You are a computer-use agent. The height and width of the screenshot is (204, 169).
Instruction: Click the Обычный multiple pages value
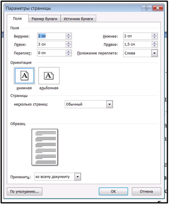74,104
